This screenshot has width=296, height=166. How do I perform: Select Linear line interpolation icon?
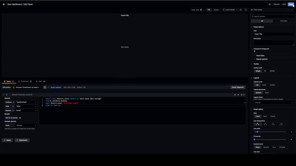258,124
